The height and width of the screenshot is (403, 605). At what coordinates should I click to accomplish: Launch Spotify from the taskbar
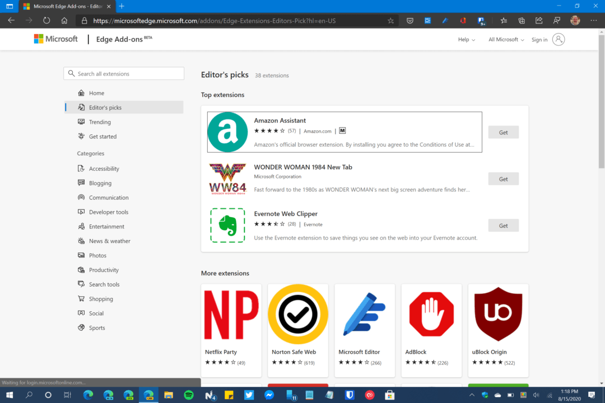[x=189, y=395]
